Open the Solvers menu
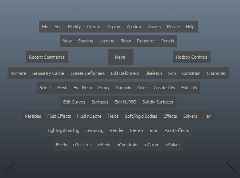Viewport: 240px width, 178px height. tap(190, 116)
